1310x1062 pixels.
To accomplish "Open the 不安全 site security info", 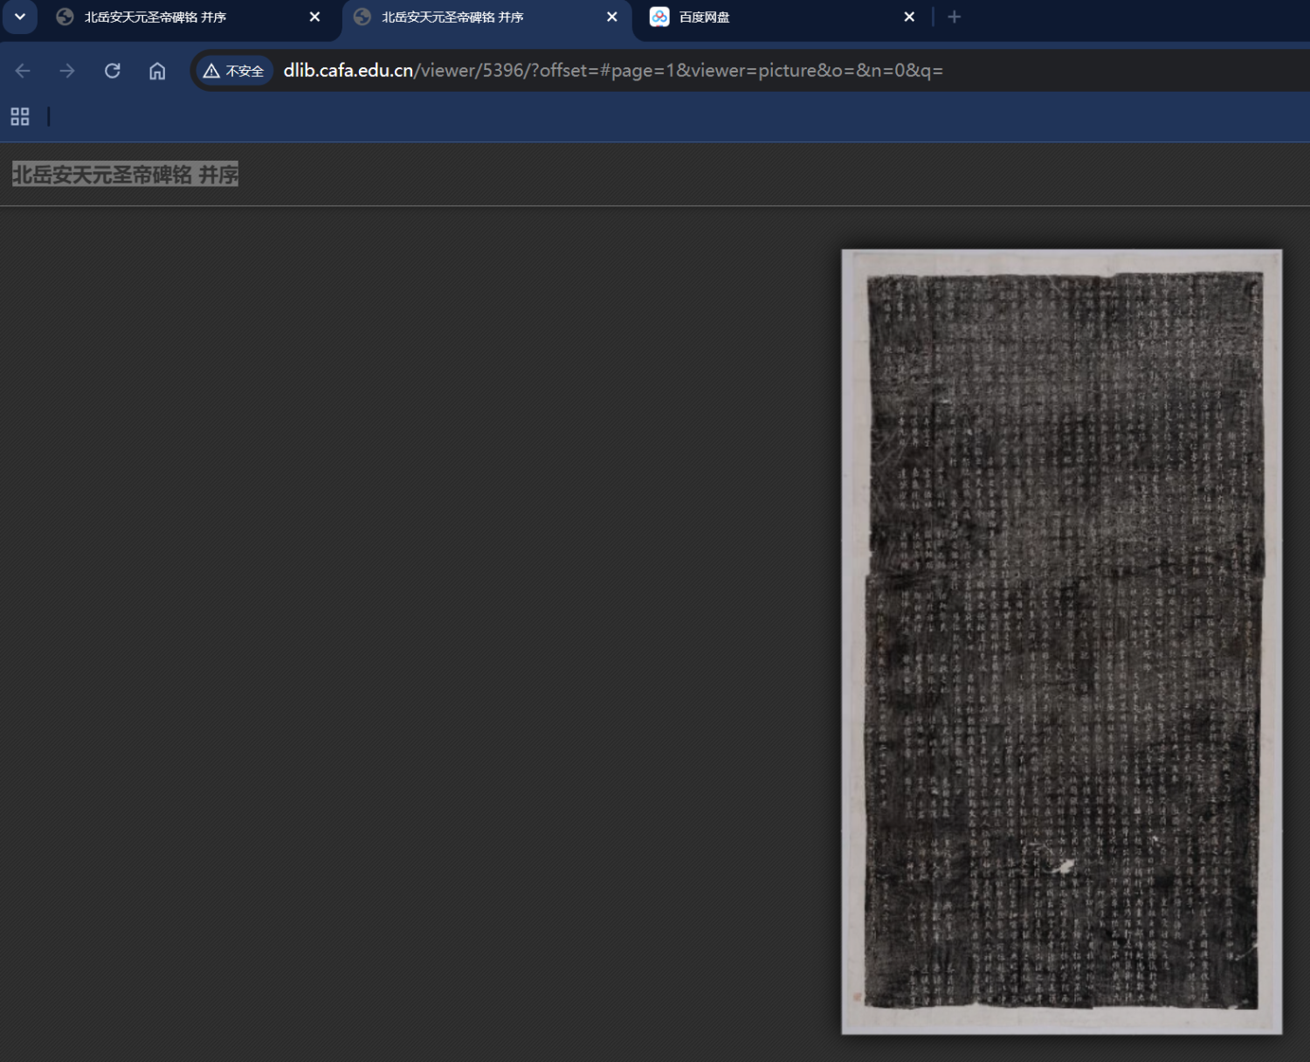I will tap(234, 71).
